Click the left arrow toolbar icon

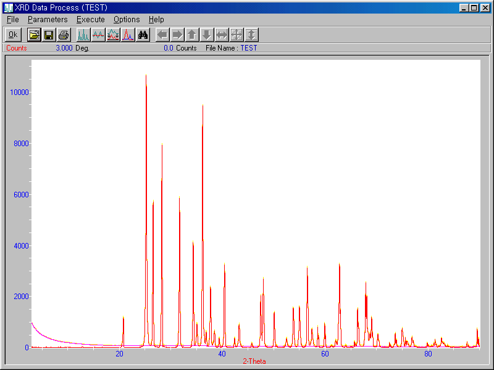(x=162, y=35)
